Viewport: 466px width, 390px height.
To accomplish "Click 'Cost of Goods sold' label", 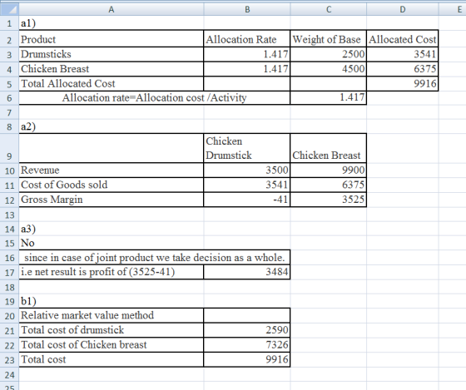I will tap(112, 185).
